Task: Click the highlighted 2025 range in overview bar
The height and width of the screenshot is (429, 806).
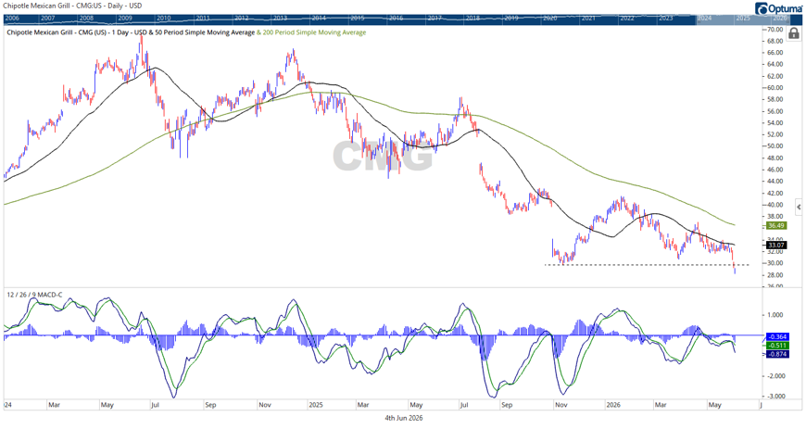Action: [x=743, y=18]
